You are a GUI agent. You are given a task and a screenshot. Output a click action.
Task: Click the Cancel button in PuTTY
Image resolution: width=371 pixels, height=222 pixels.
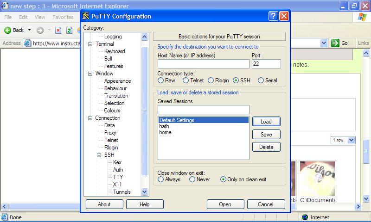266,204
